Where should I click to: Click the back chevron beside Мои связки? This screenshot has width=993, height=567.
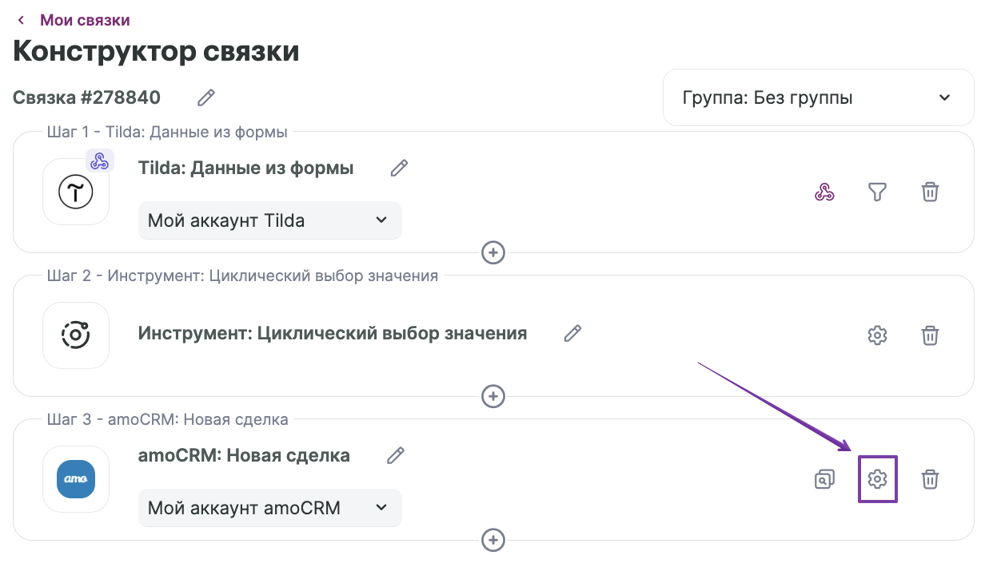(x=22, y=20)
